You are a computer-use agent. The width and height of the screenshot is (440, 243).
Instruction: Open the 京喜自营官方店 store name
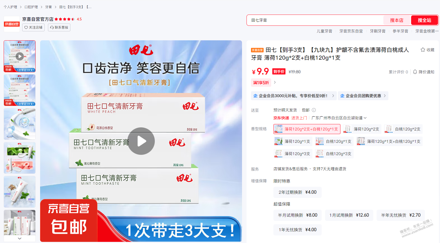tap(38, 19)
